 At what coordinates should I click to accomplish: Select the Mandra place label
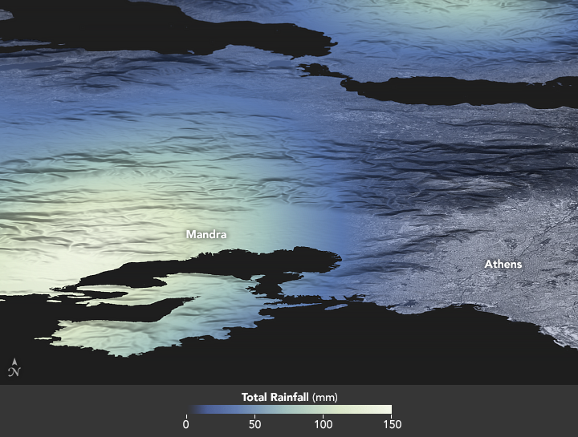(206, 235)
